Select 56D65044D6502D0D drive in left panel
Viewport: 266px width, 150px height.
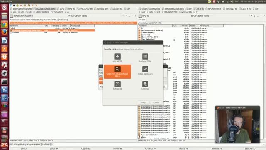(x=21, y=9)
